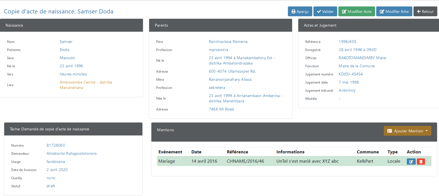Screen dimensions: 439x196
Task: Click the reference link 1996/405
Action: click(347, 41)
